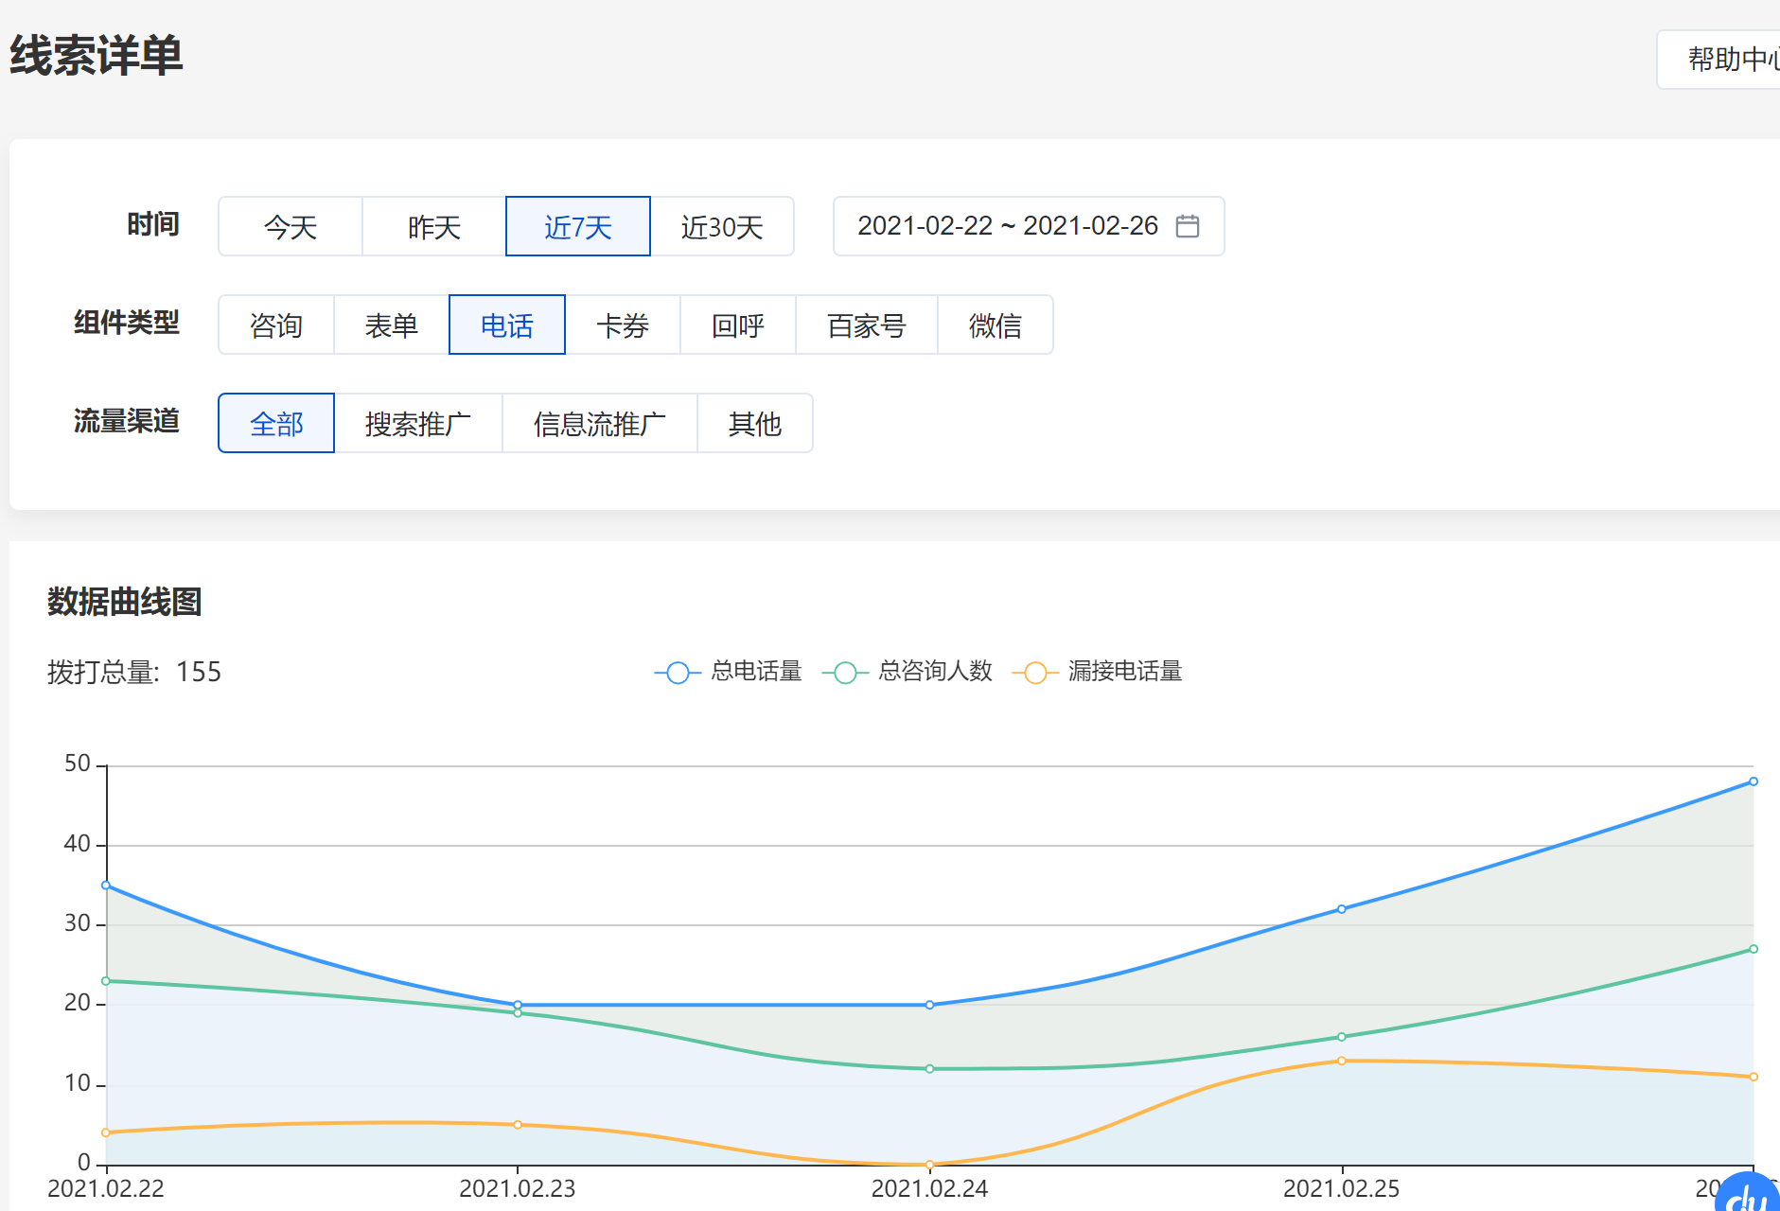
Task: Open the date range picker 2021-02-22 ~ 2021-02-26
Action: [x=1007, y=226]
